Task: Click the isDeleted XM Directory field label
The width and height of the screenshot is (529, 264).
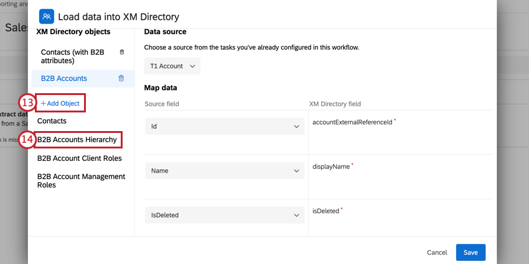Action: 325,211
